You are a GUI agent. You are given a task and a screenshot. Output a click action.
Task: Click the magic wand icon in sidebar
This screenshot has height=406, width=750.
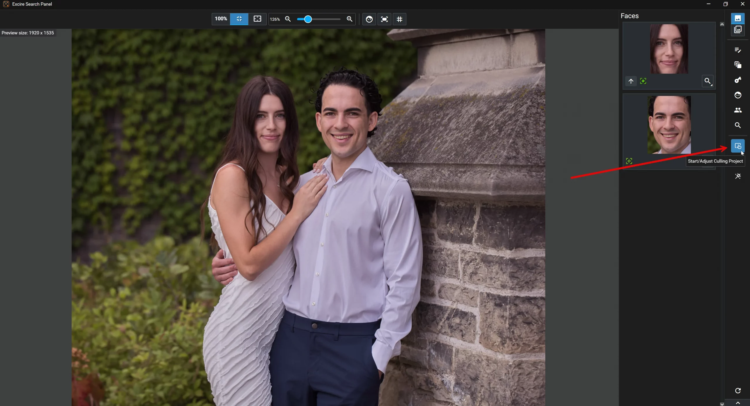(737, 176)
